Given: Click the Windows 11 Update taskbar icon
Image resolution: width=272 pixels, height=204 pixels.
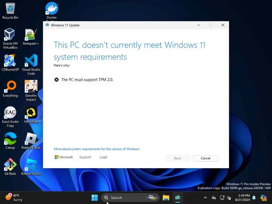Looking at the screenshot, I should (x=178, y=198).
